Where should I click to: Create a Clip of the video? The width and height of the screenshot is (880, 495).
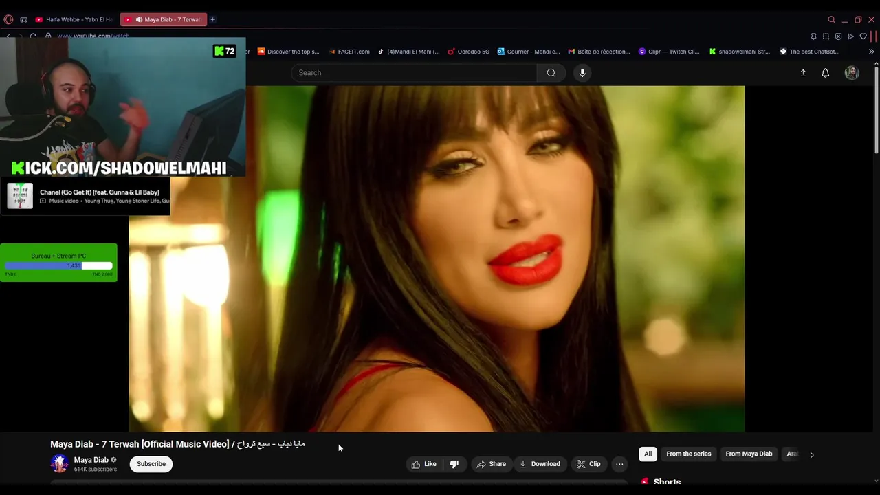tap(588, 464)
